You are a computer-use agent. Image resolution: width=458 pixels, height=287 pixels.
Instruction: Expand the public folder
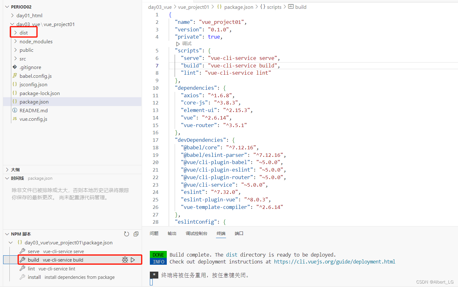[15, 50]
